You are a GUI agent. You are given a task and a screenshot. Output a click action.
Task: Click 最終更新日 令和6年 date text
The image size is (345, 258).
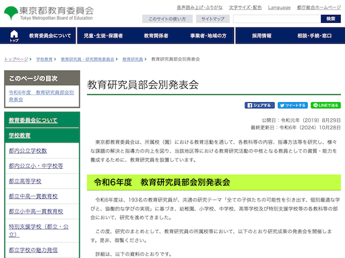point(296,128)
